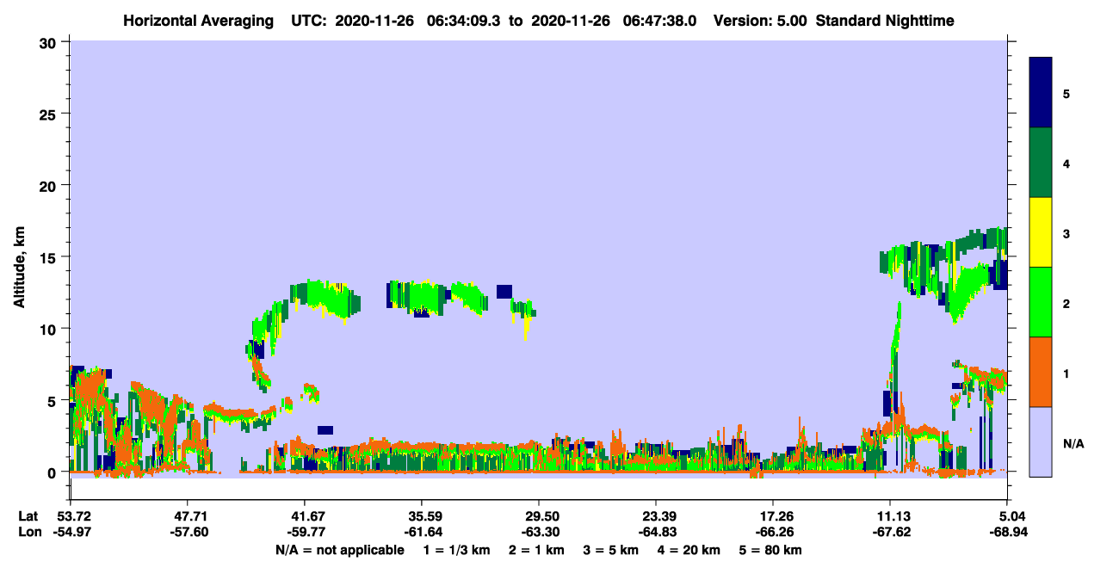Screen dimensions: 1119x574
Task: Click the 'Lat' row label
Action: click(x=28, y=516)
